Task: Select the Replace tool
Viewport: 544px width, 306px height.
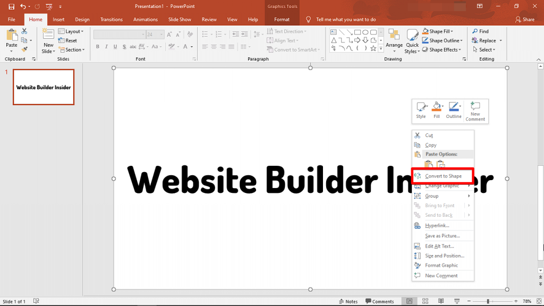Action: (485, 40)
